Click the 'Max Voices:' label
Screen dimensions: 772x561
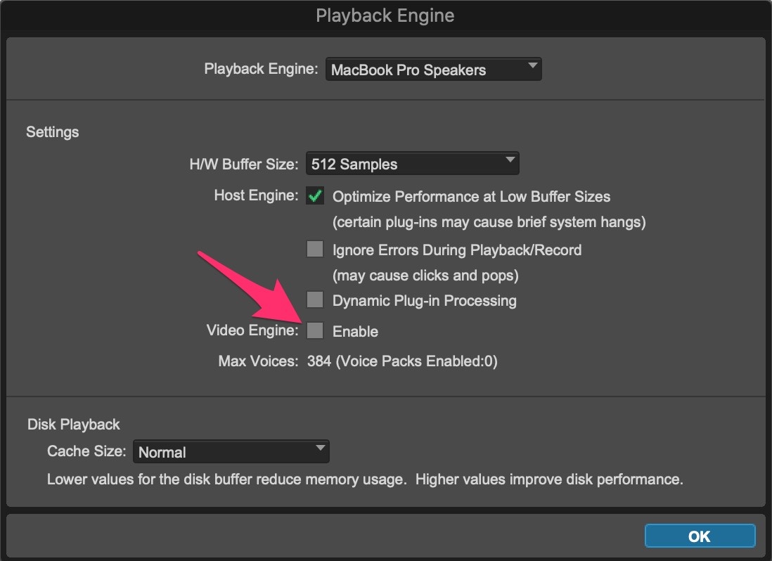tap(258, 361)
